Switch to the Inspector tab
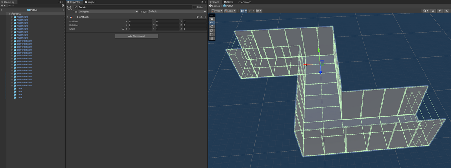The width and height of the screenshot is (451, 168). point(74,2)
